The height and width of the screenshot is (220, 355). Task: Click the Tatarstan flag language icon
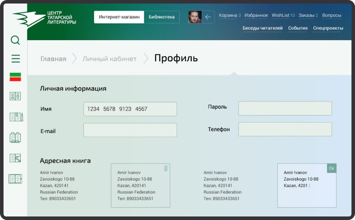[15, 77]
